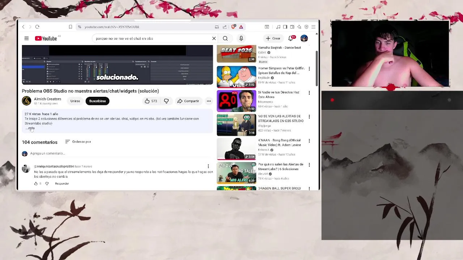Click Responder under the first comment
This screenshot has width=463, height=260.
click(x=62, y=183)
